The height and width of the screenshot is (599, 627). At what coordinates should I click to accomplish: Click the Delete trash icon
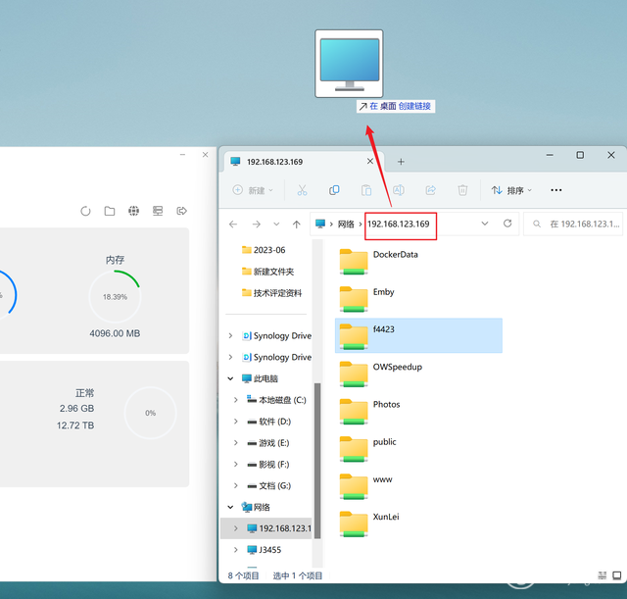click(x=462, y=190)
